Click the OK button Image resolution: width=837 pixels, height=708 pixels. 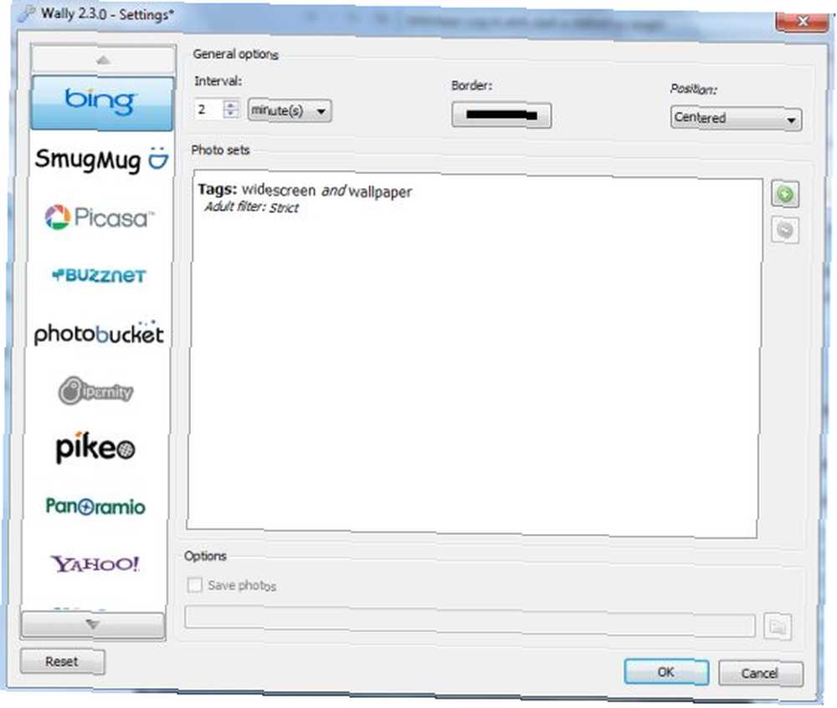coord(666,672)
